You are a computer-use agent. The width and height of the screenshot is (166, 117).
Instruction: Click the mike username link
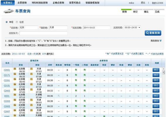coord(131,3)
